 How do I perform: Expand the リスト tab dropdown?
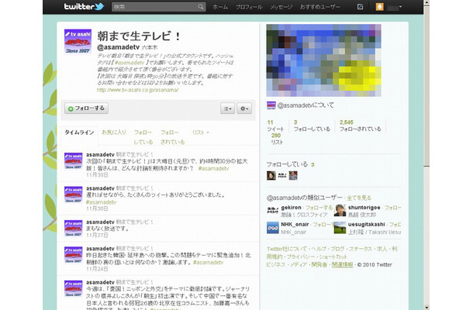[200, 132]
